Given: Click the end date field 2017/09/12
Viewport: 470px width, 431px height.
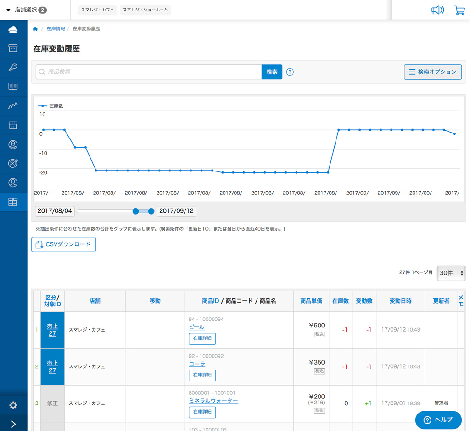Looking at the screenshot, I should [x=176, y=211].
